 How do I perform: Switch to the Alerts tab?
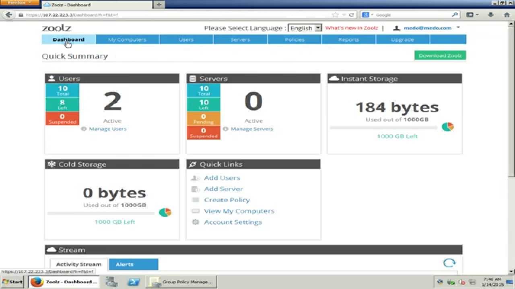pyautogui.click(x=134, y=264)
